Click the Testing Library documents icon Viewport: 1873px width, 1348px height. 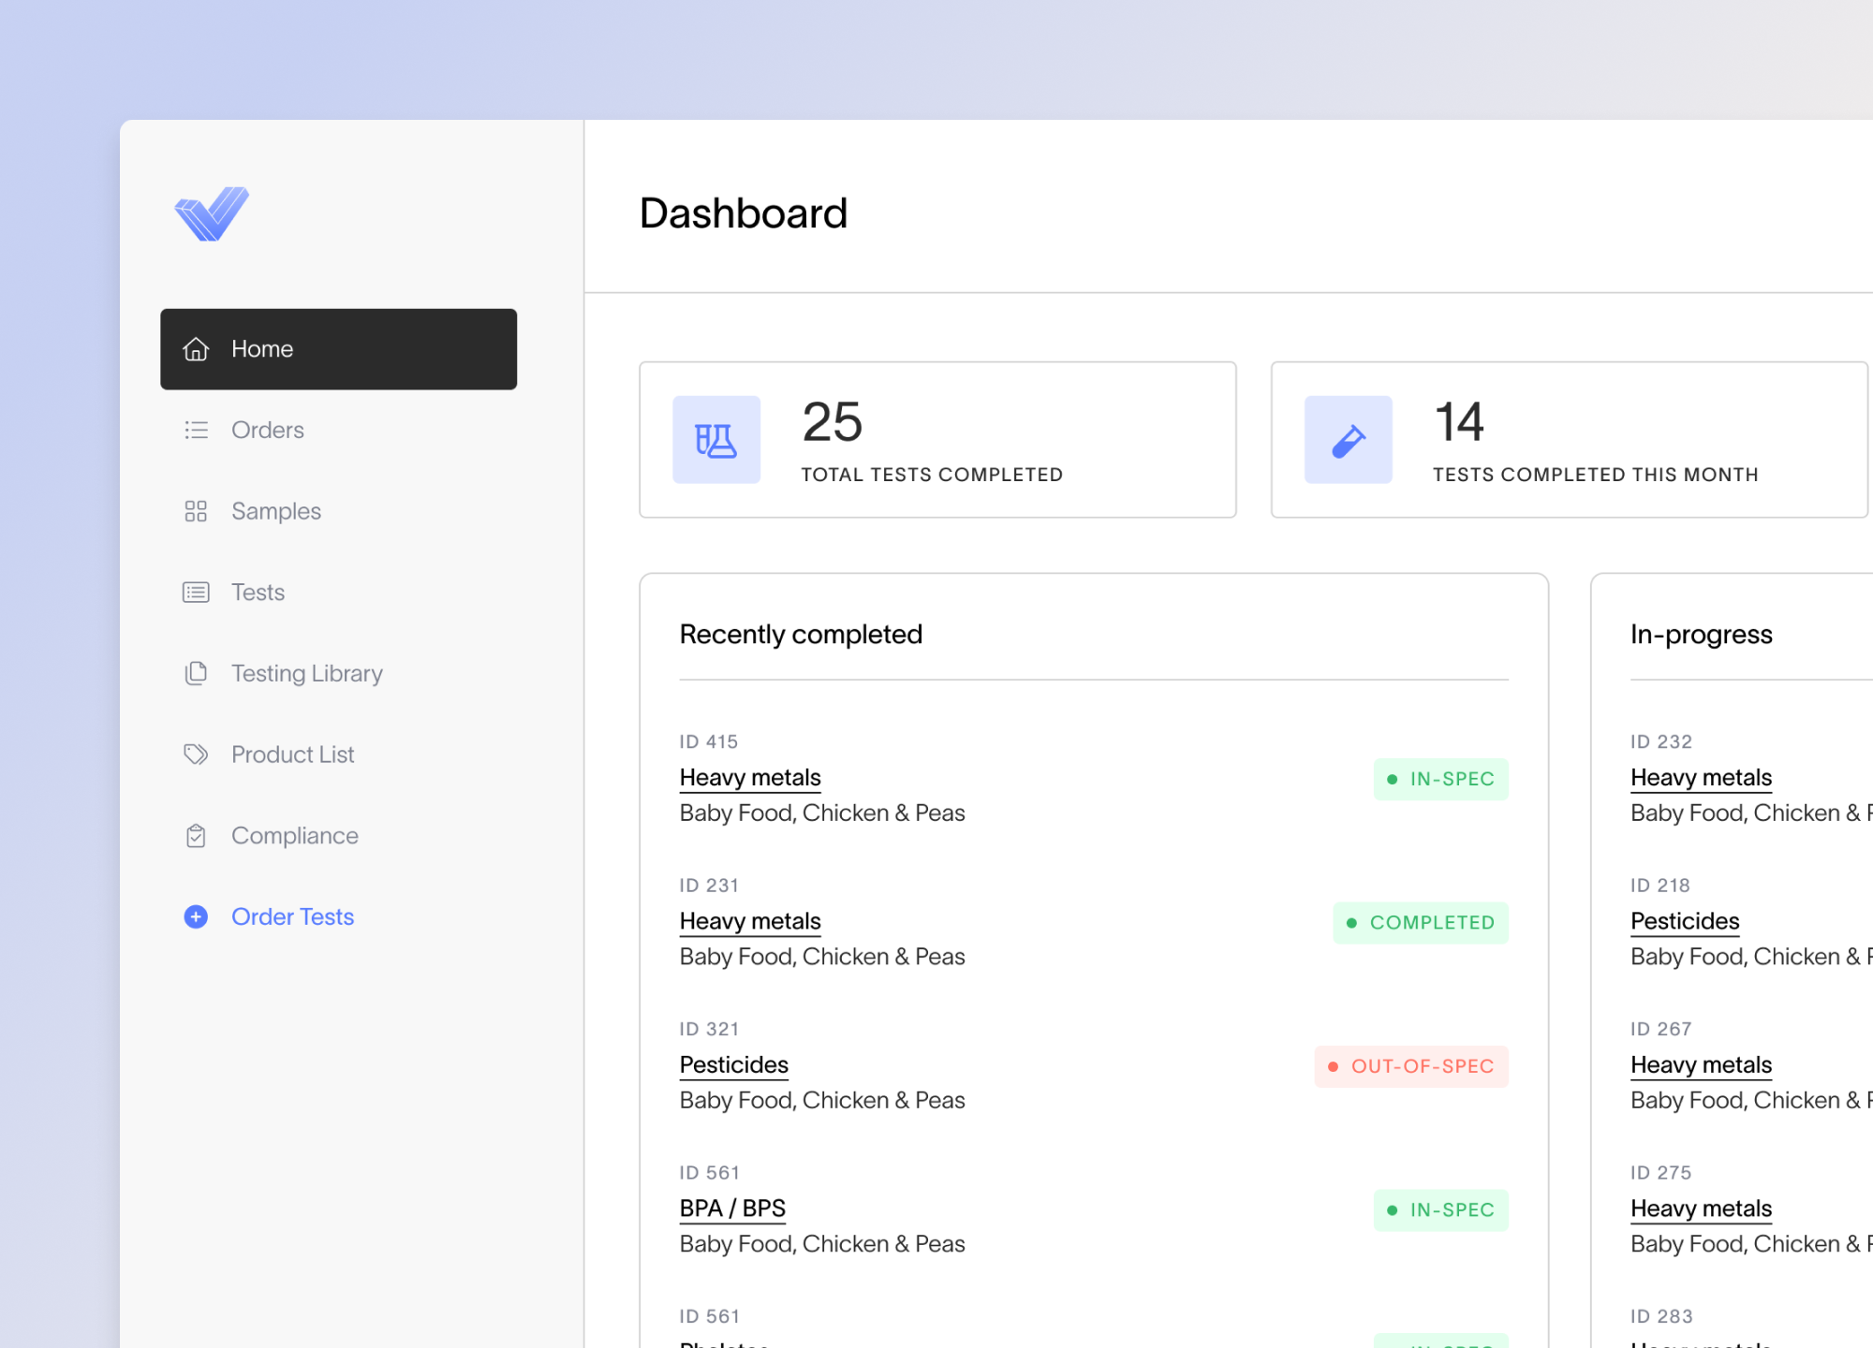[196, 673]
